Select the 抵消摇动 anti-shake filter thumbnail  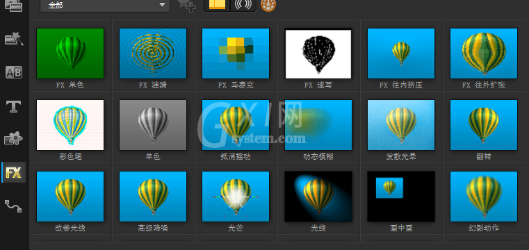[236, 125]
